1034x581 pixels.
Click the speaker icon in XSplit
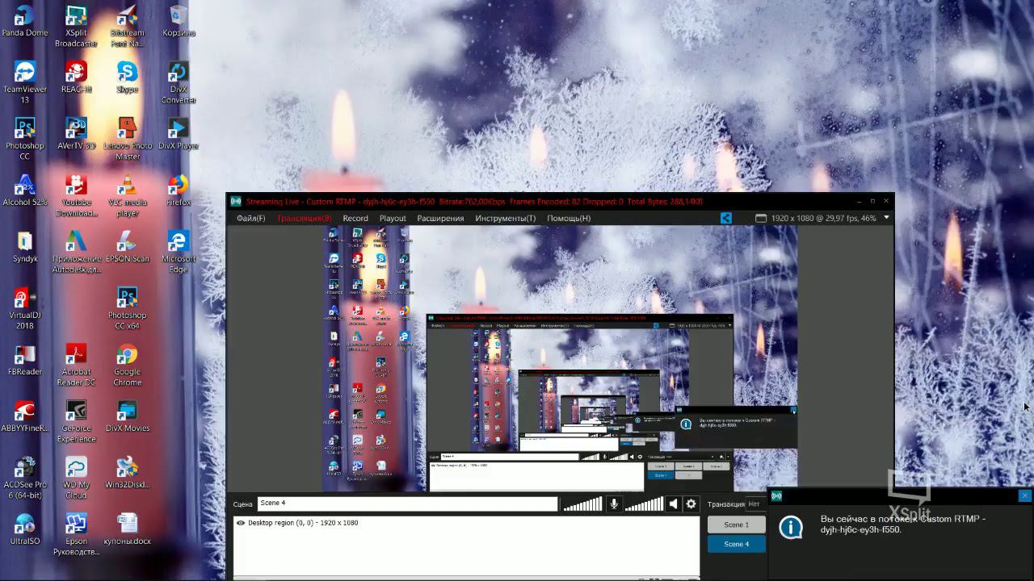[x=673, y=504]
